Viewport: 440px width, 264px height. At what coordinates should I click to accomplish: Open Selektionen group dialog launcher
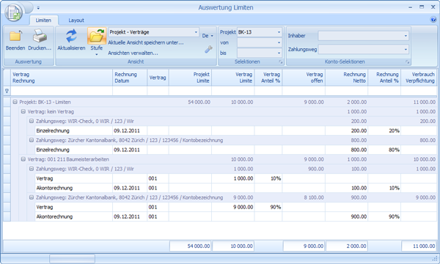pyautogui.click(x=280, y=62)
